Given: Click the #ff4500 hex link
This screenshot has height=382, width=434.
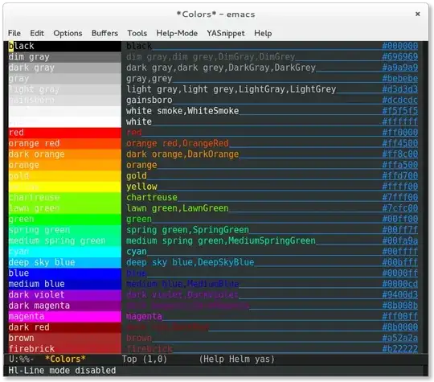Looking at the screenshot, I should (400, 143).
